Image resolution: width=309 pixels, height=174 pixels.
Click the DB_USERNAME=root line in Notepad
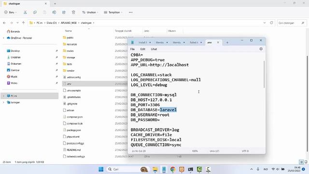[x=150, y=115]
